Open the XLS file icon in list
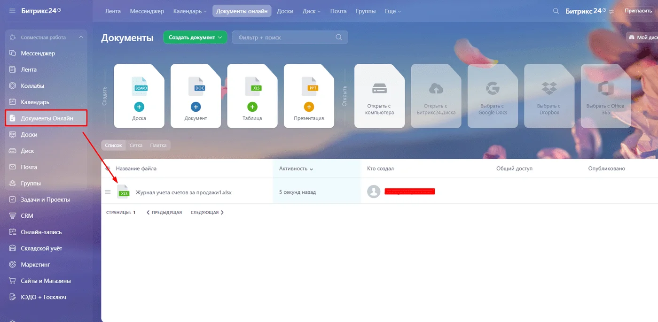This screenshot has height=322, width=658. 124,192
